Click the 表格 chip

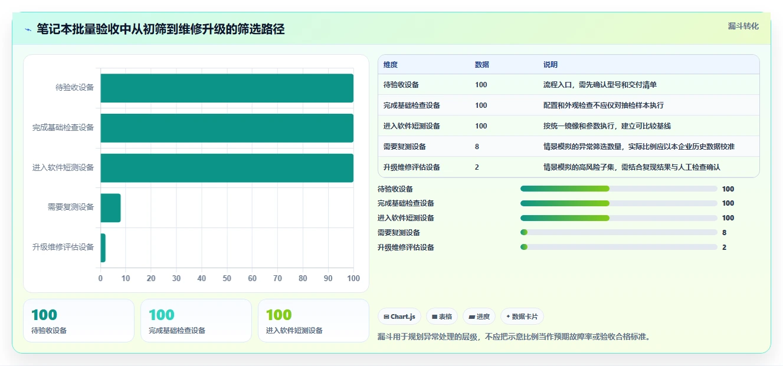442,316
